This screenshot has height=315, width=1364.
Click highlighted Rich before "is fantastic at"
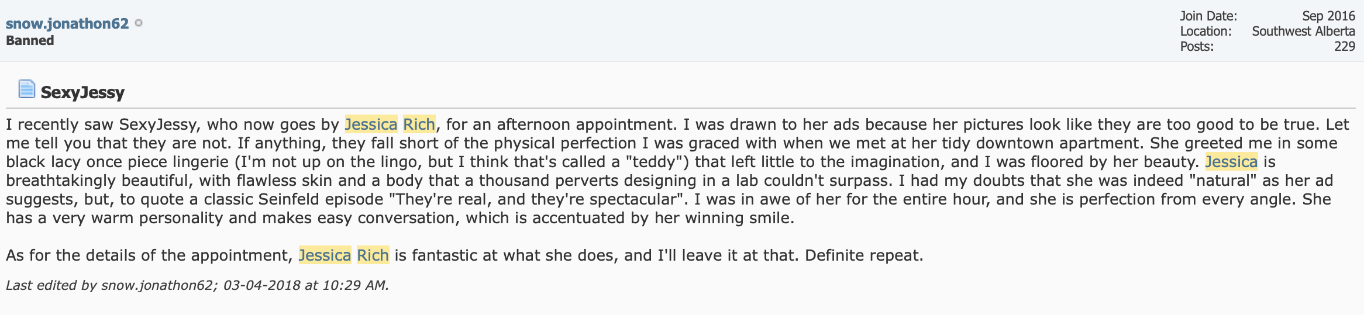[x=373, y=255]
